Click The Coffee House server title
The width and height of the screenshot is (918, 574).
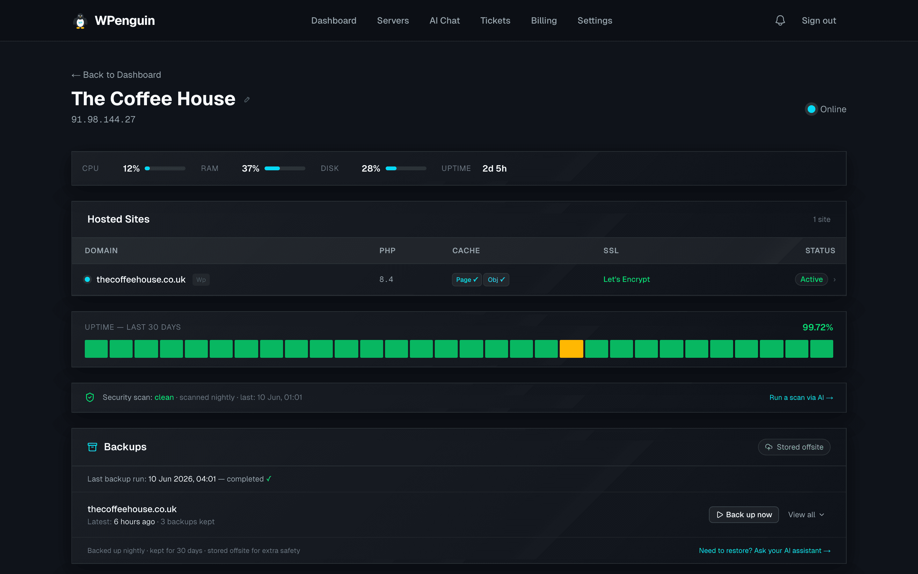pyautogui.click(x=153, y=99)
